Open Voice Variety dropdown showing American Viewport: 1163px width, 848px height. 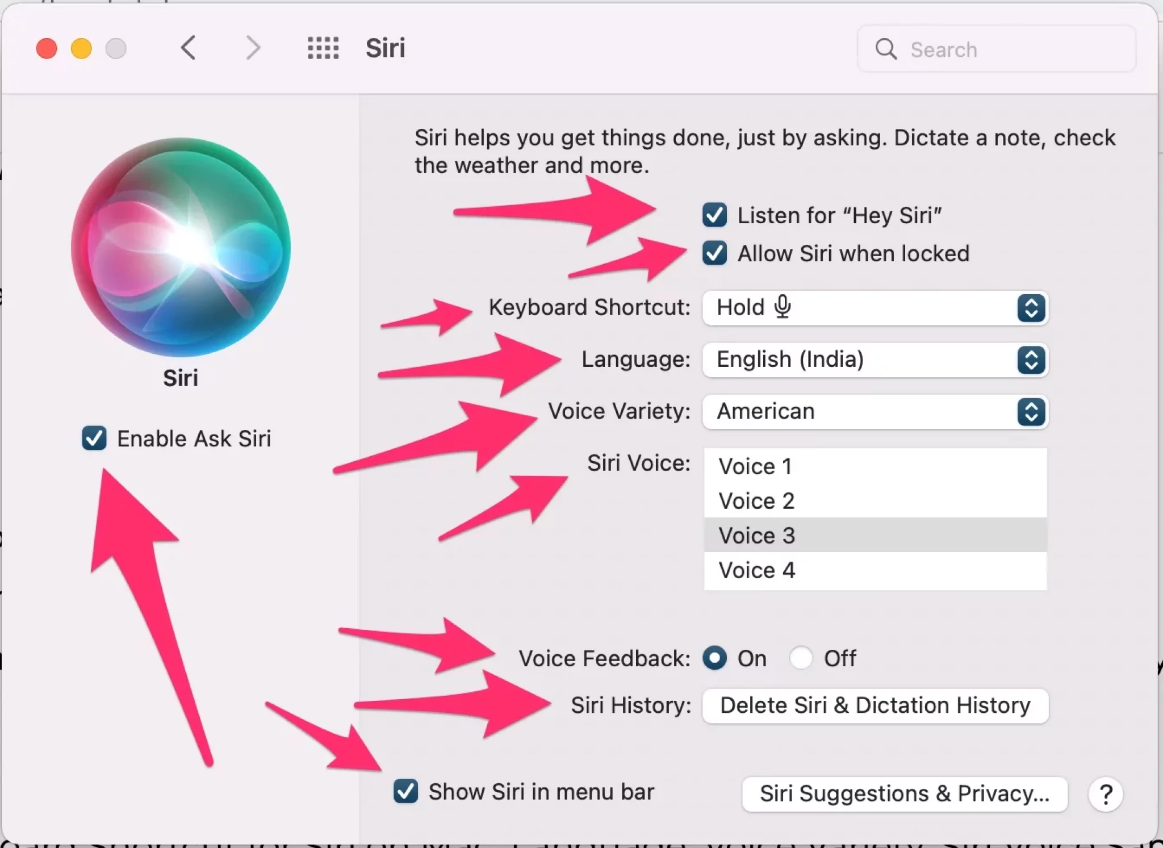[875, 412]
